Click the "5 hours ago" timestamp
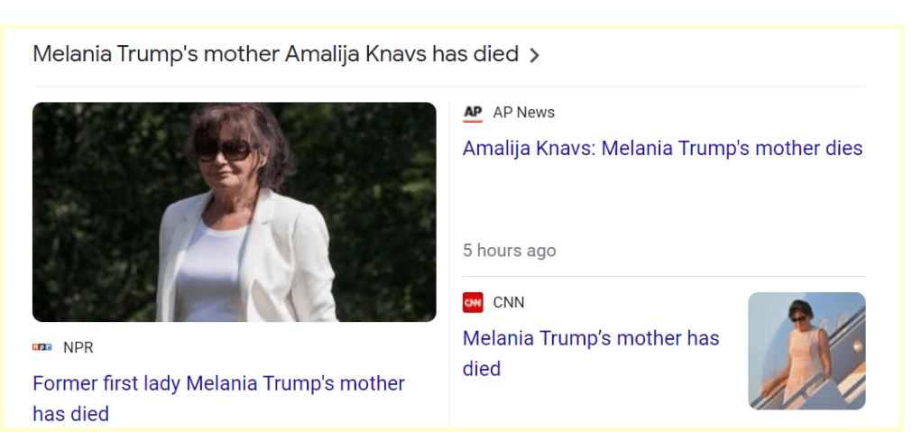Viewport: 922px width, 432px height. point(509,251)
